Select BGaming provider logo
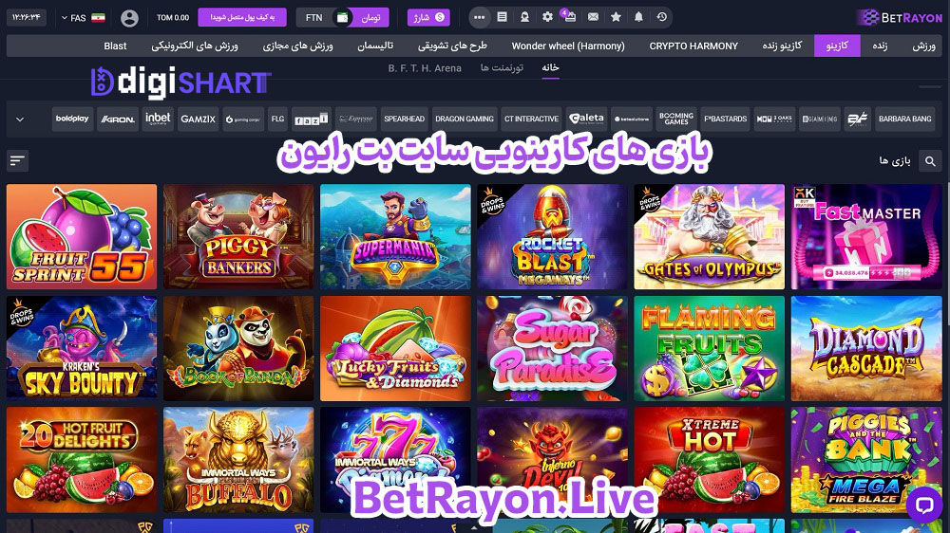This screenshot has width=950, height=533. 820,119
